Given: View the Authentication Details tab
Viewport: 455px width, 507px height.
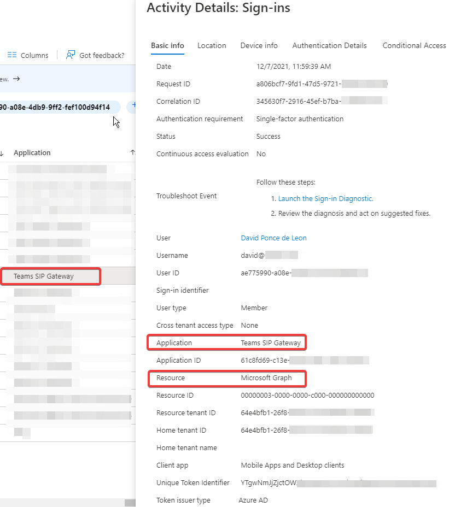Looking at the screenshot, I should tap(329, 46).
